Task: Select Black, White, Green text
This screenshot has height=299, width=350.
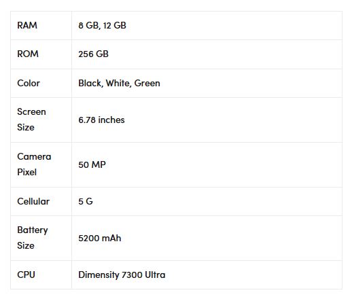Action: coord(119,83)
